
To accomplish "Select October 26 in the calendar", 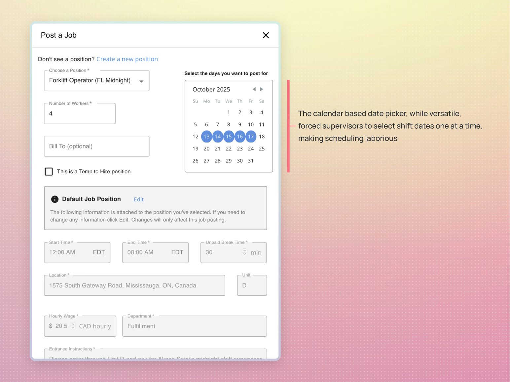I will coord(196,161).
